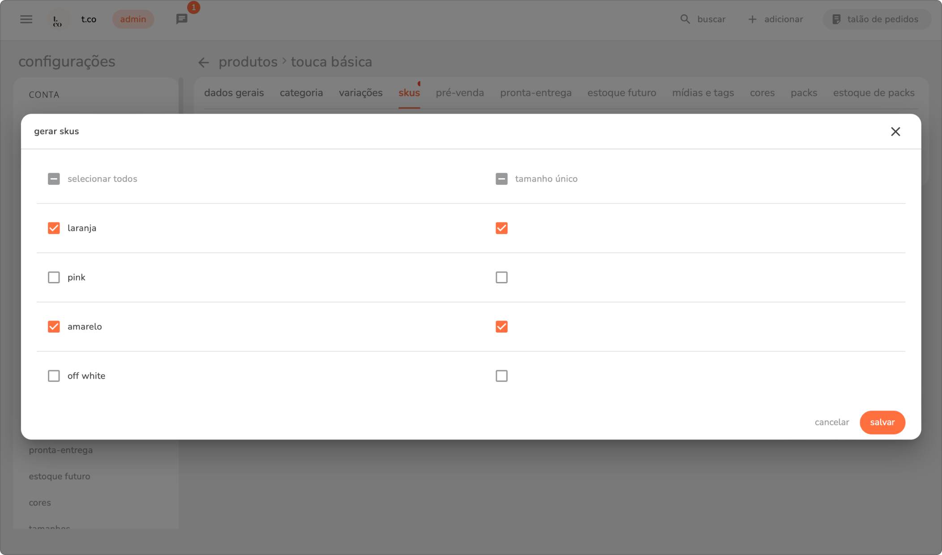
Task: Open cores in the sidebar
Action: pos(40,503)
